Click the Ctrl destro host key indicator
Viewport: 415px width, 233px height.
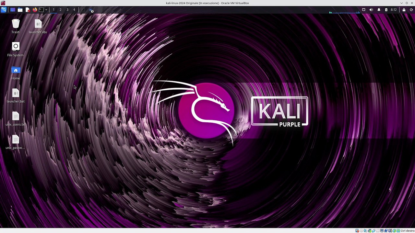click(x=408, y=231)
